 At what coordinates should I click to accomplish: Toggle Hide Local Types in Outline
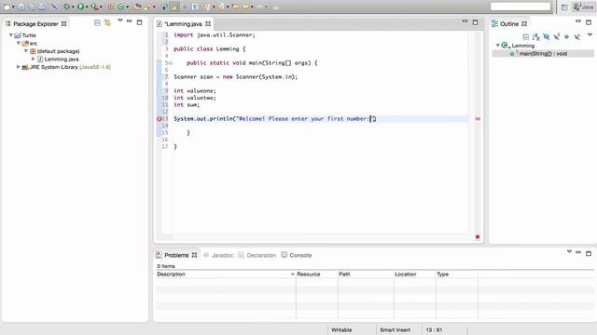tap(577, 37)
